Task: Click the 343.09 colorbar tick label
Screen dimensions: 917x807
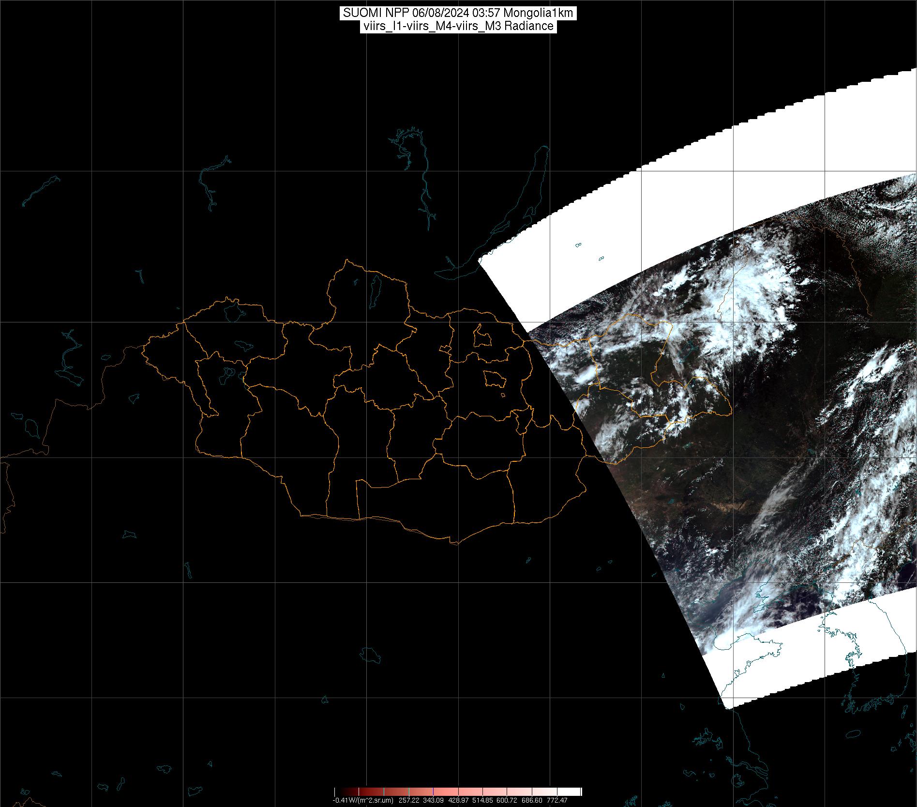Action: pyautogui.click(x=433, y=800)
